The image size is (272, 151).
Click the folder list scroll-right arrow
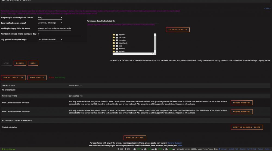coord(153,54)
